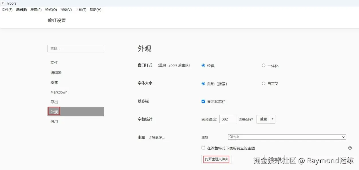Open the 编辑(E) menu
This screenshot has width=359, height=170.
pos(21,10)
